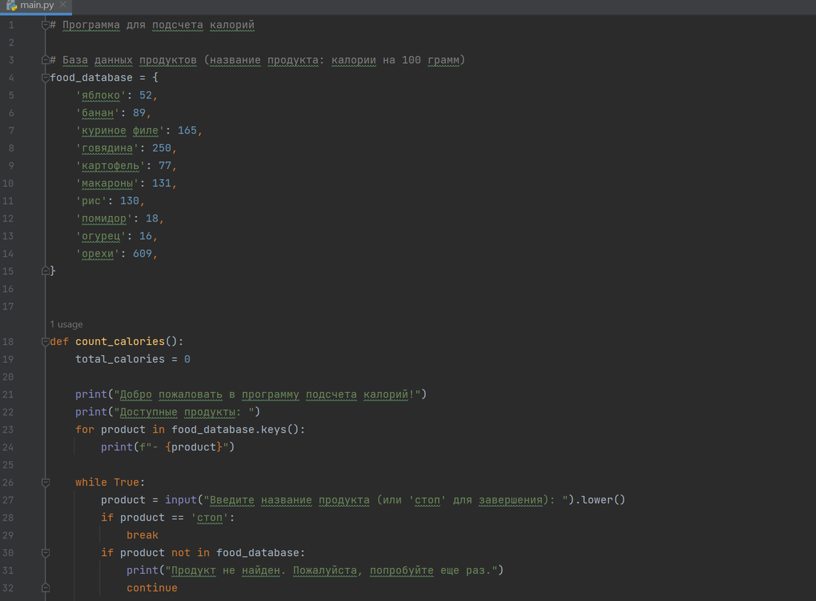This screenshot has height=601, width=816.
Task: Click the .lower() call at line 27
Action: click(600, 500)
